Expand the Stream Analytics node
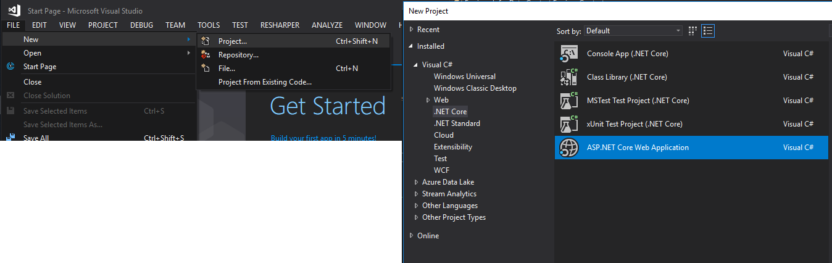This screenshot has width=832, height=263. 417,194
